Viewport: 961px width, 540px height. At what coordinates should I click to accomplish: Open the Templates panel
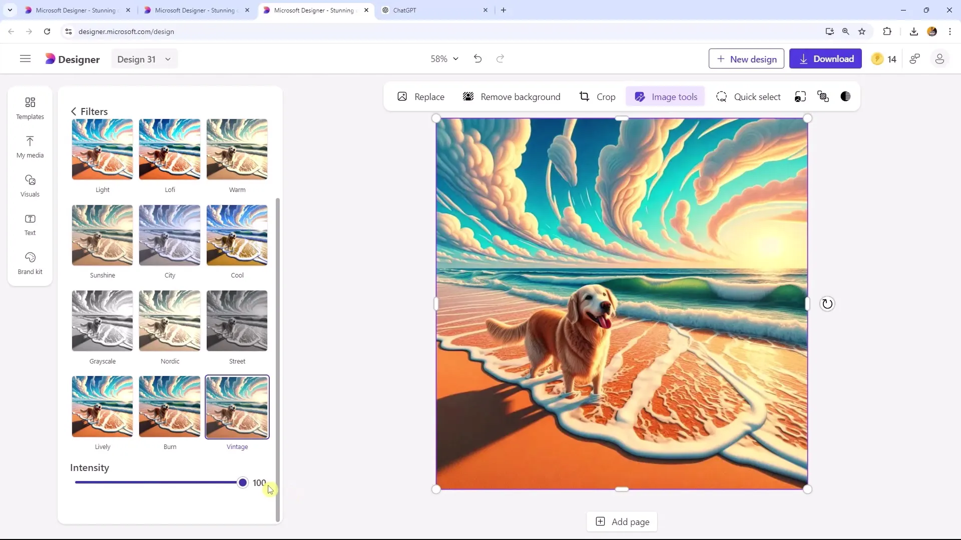[x=30, y=107]
